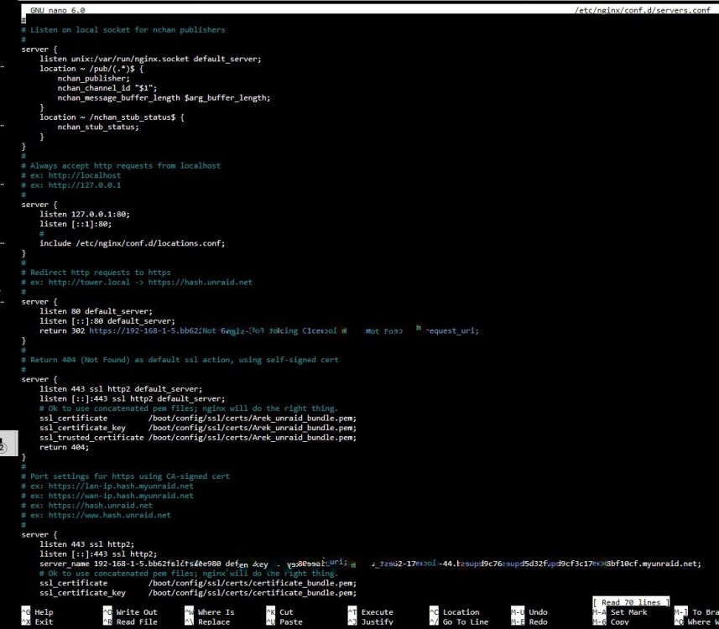Click the 'location ~ /nchan_stub_status$ {' line
The width and height of the screenshot is (719, 629).
coord(112,117)
